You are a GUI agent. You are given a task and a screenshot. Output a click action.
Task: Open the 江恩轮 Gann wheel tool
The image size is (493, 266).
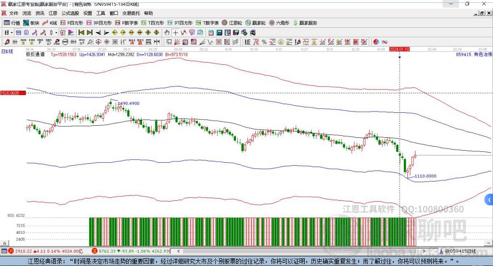pyautogui.click(x=233, y=23)
